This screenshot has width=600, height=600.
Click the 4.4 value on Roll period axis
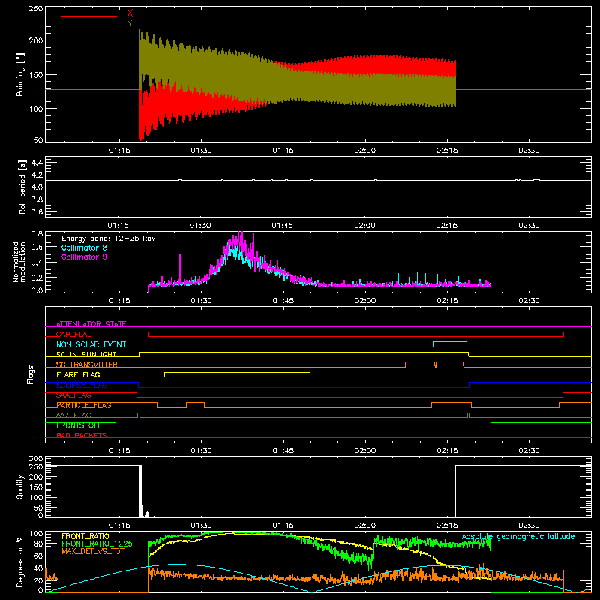(x=37, y=163)
